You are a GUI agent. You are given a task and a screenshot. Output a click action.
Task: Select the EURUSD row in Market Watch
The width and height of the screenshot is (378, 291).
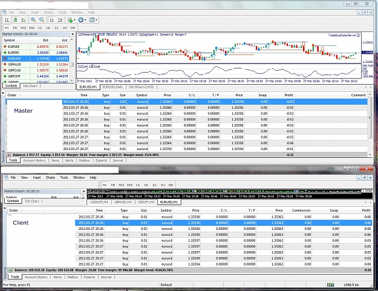click(36, 59)
